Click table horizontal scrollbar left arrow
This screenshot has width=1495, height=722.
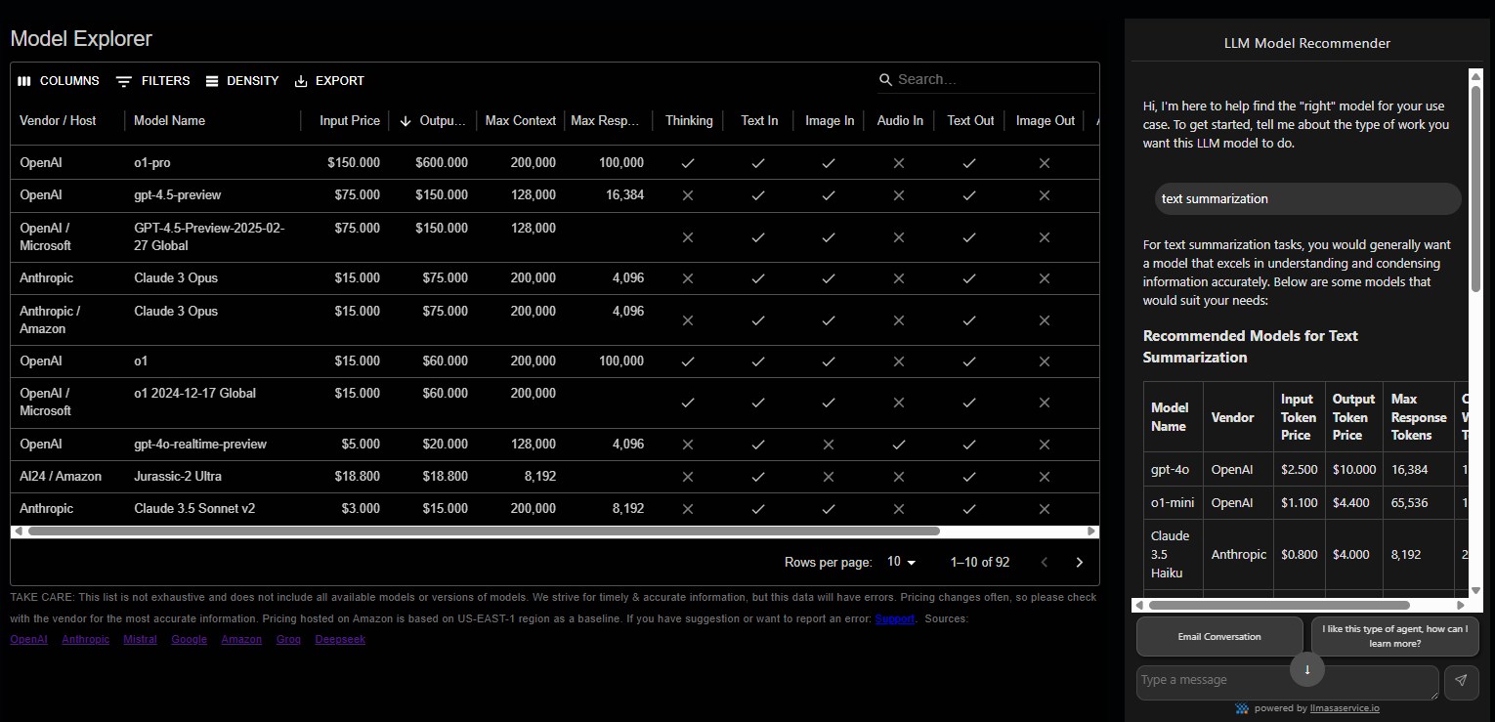18,531
